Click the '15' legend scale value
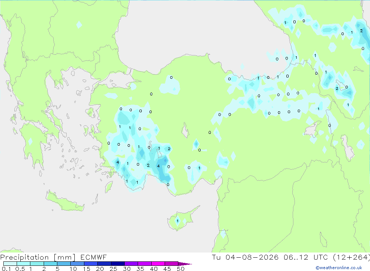 [87, 269]
